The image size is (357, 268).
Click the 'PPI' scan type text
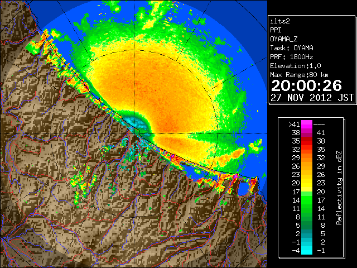(x=276, y=30)
